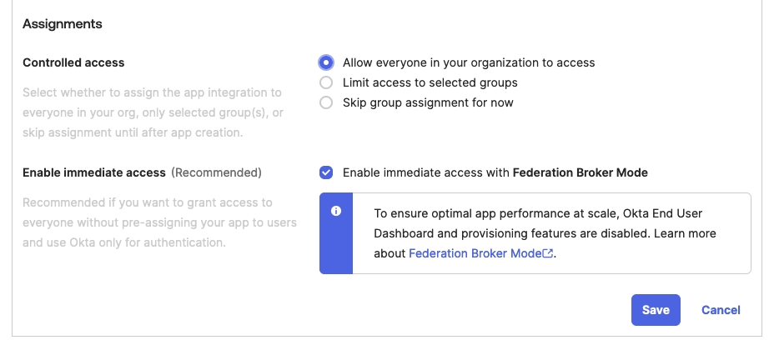This screenshot has height=350, width=769.
Task: Choose 'Limit access to selected groups' radio button
Action: [x=326, y=82]
